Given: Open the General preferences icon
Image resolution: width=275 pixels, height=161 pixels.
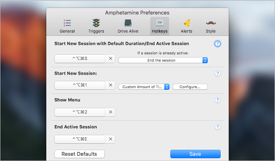Looking at the screenshot, I should 67,23.
